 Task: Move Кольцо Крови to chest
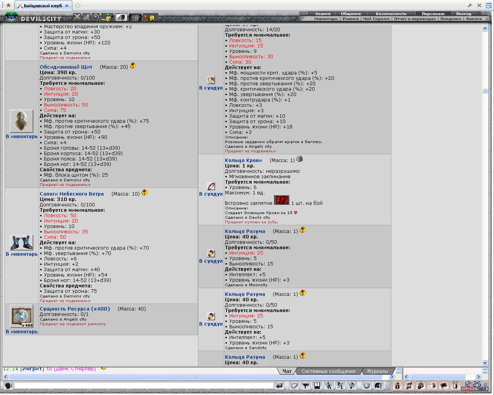point(211,194)
